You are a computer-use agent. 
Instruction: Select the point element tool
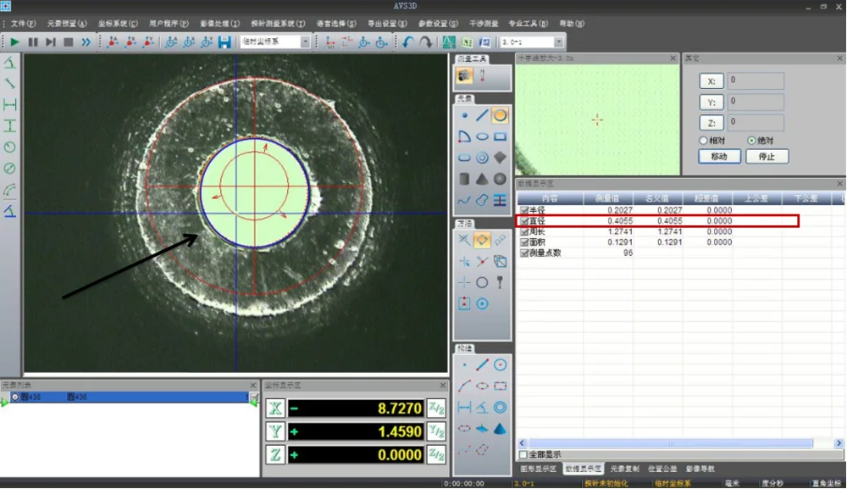[x=464, y=115]
